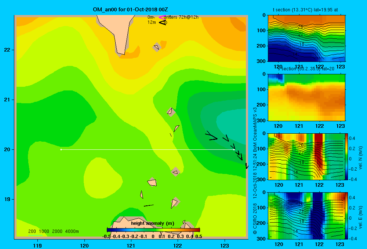Click the vel. N color scale bar
This screenshot has height=249, width=367.
(x=346, y=156)
